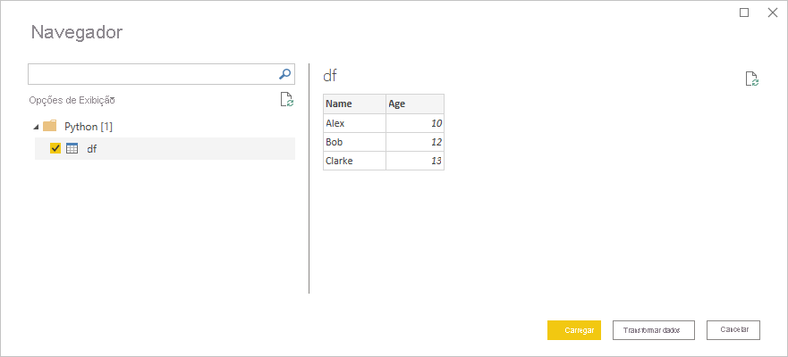788x357 pixels.
Task: Open the Opções de Exibição dropdown
Action: pyautogui.click(x=72, y=100)
